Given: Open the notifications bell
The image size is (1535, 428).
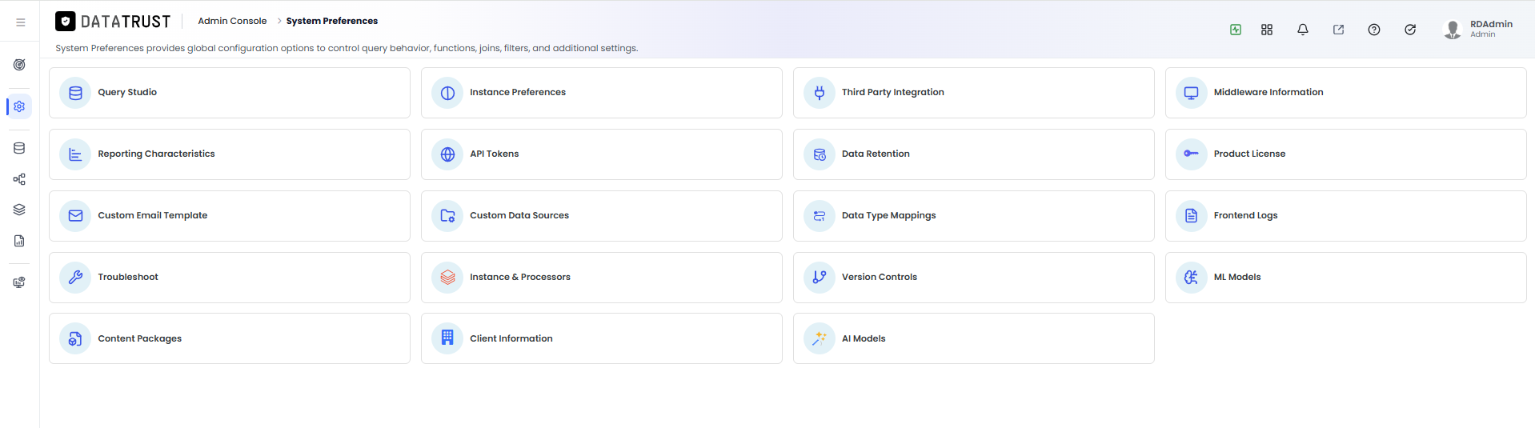Looking at the screenshot, I should coord(1303,30).
